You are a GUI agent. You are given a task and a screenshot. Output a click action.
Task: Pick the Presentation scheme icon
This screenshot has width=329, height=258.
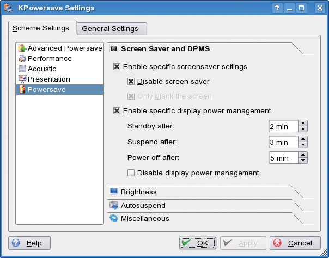point(22,79)
